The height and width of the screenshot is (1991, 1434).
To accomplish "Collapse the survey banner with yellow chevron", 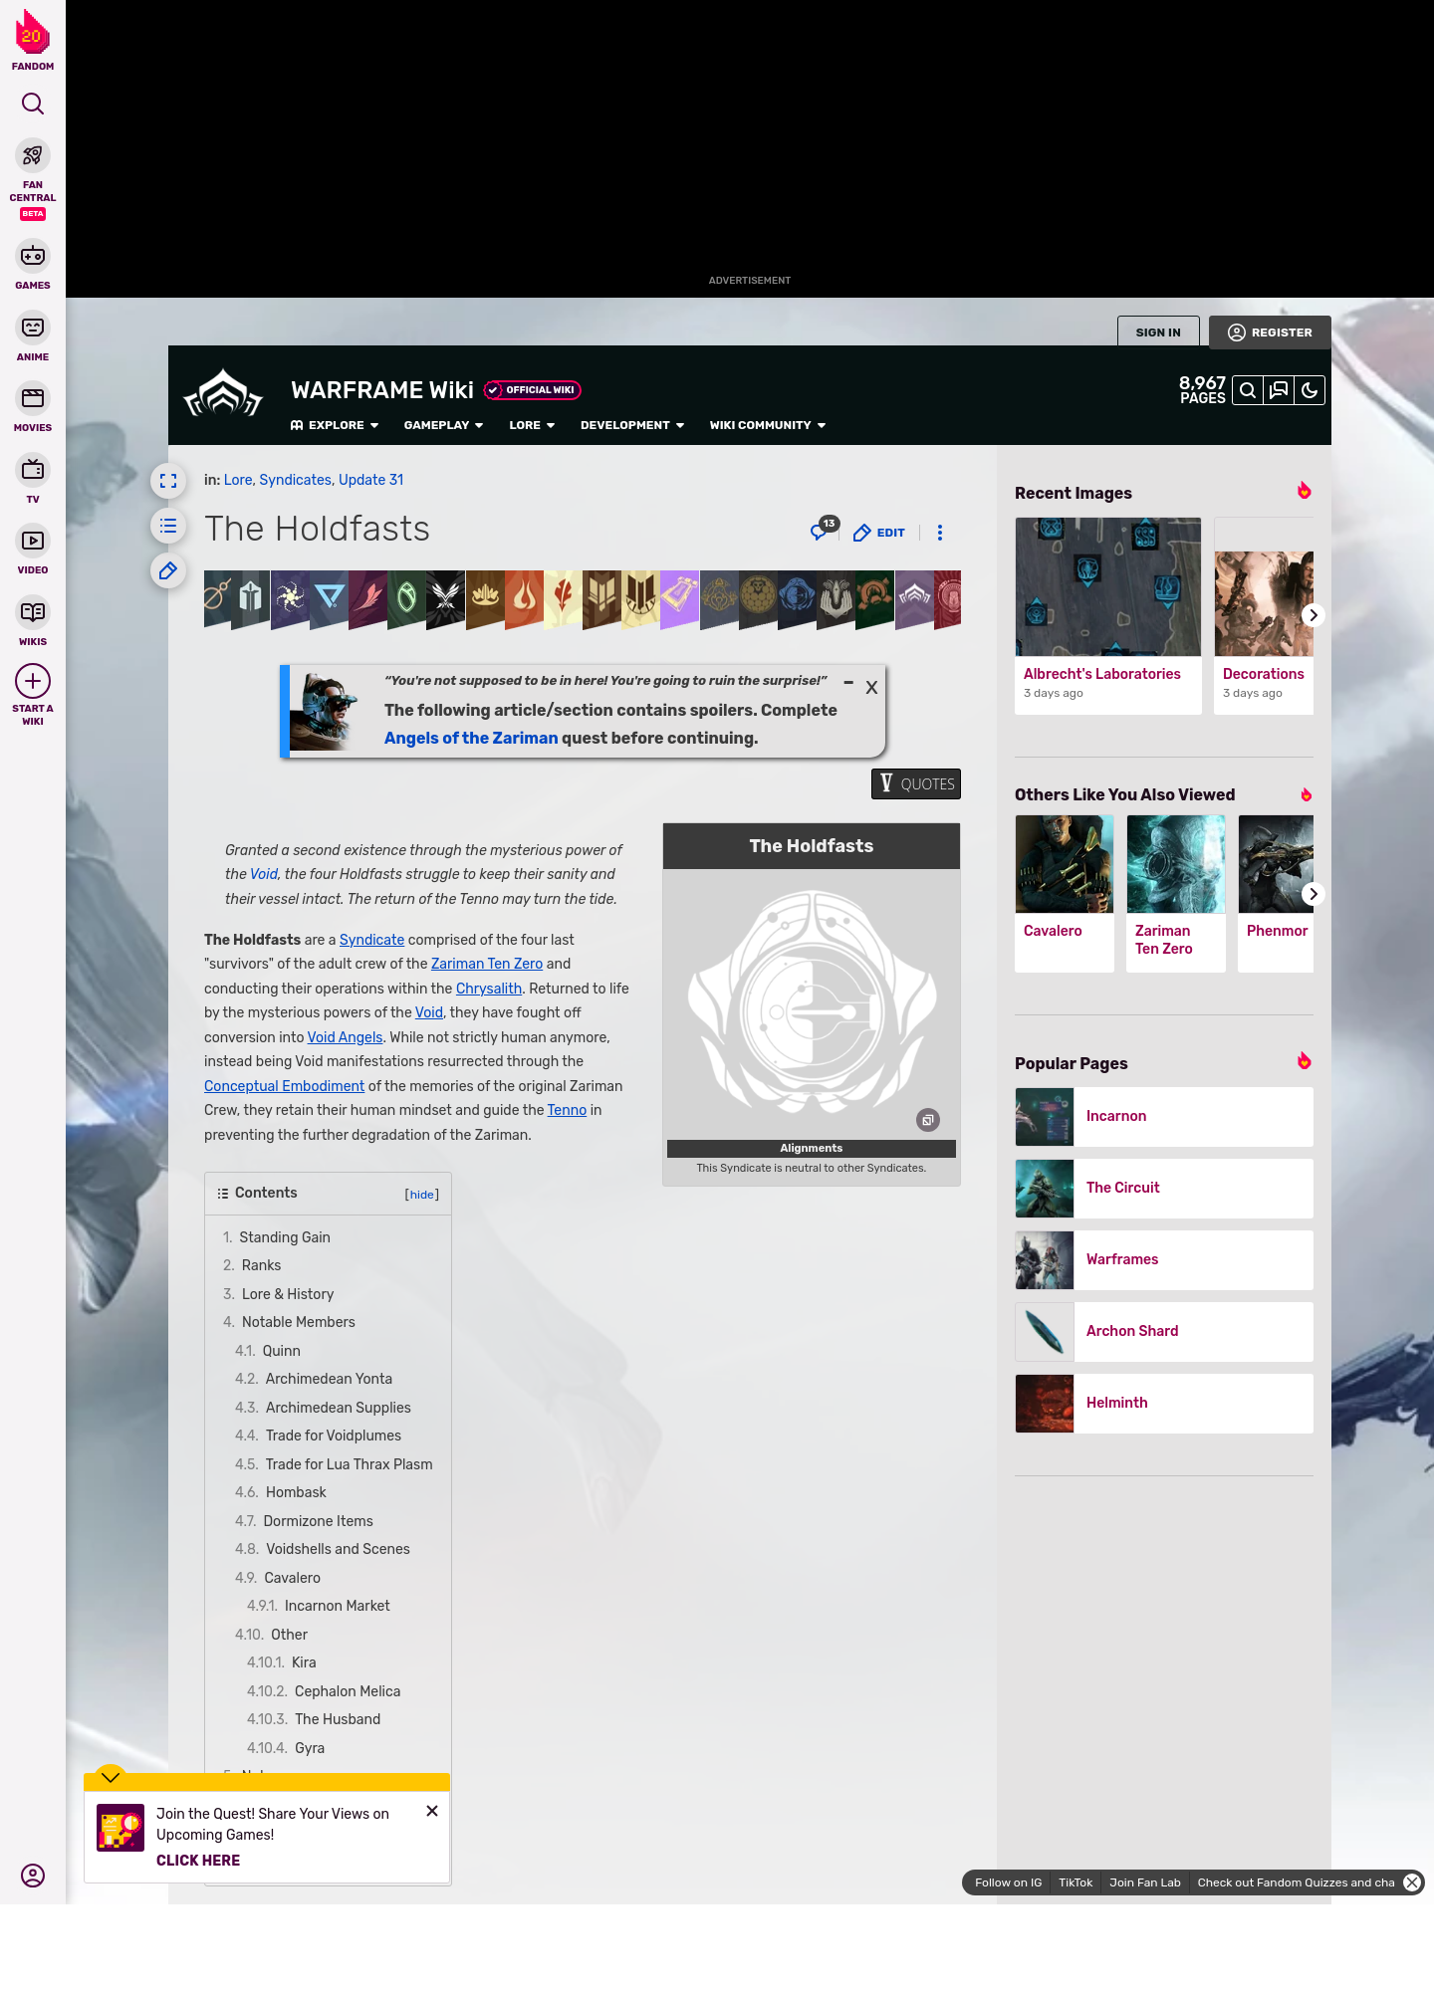I will [x=111, y=1777].
